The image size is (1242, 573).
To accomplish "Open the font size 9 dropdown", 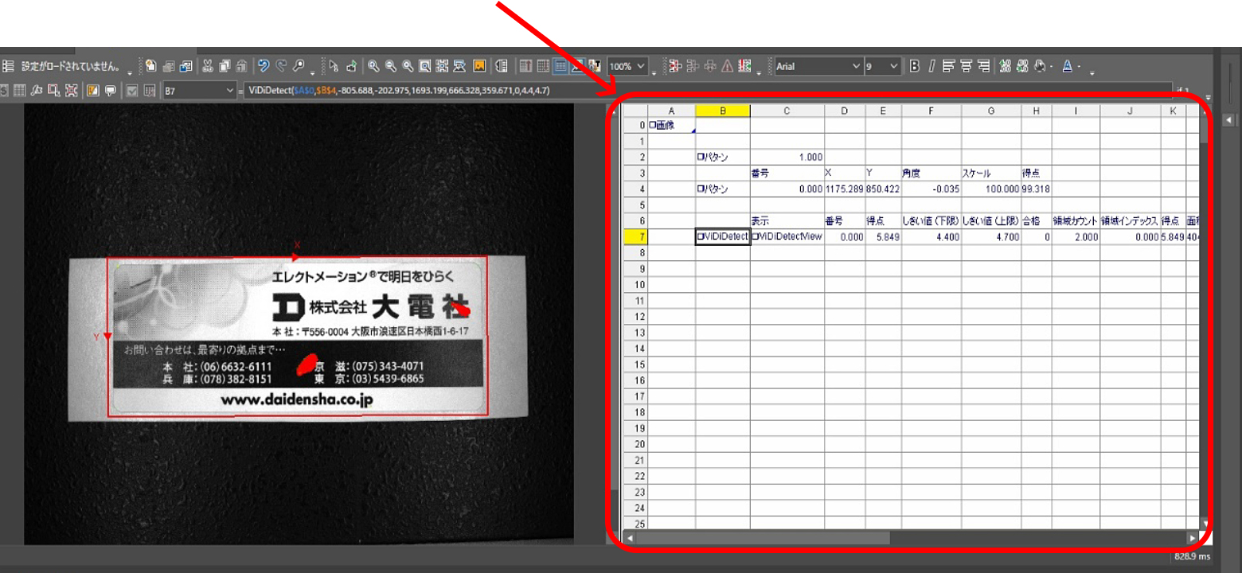I will pos(893,66).
